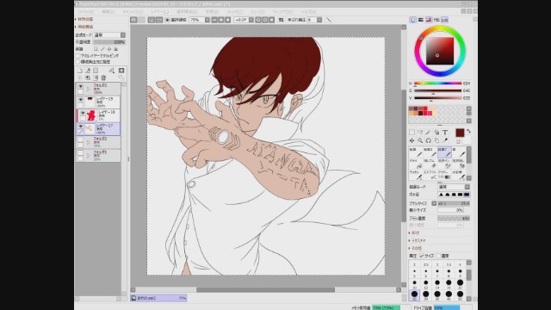The image size is (551, 310).
Task: Click the horizontal canvas scrollbar
Action: [x=265, y=290]
